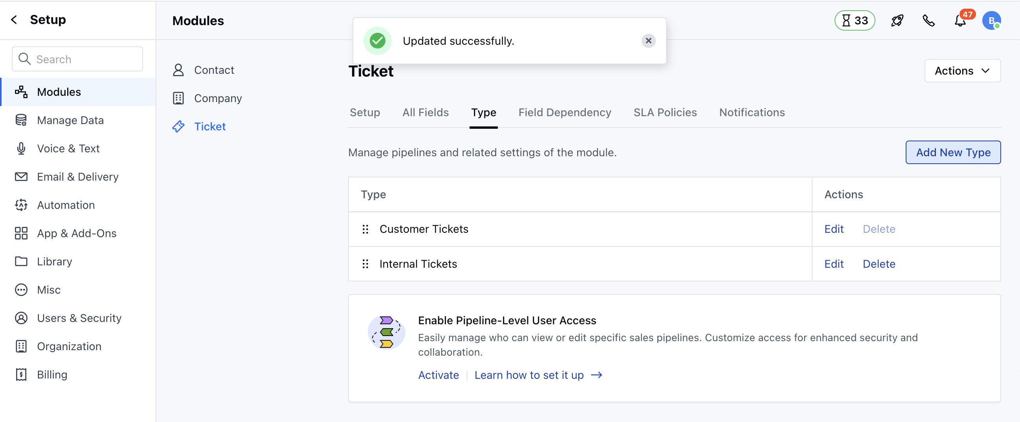Select the Field Dependency tab
The height and width of the screenshot is (422, 1020).
[x=565, y=112]
